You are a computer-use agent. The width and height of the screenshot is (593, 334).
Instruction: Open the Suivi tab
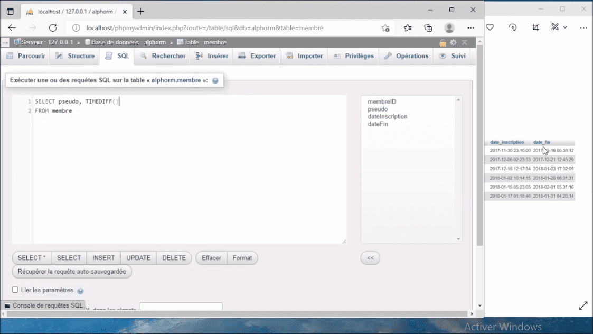453,56
